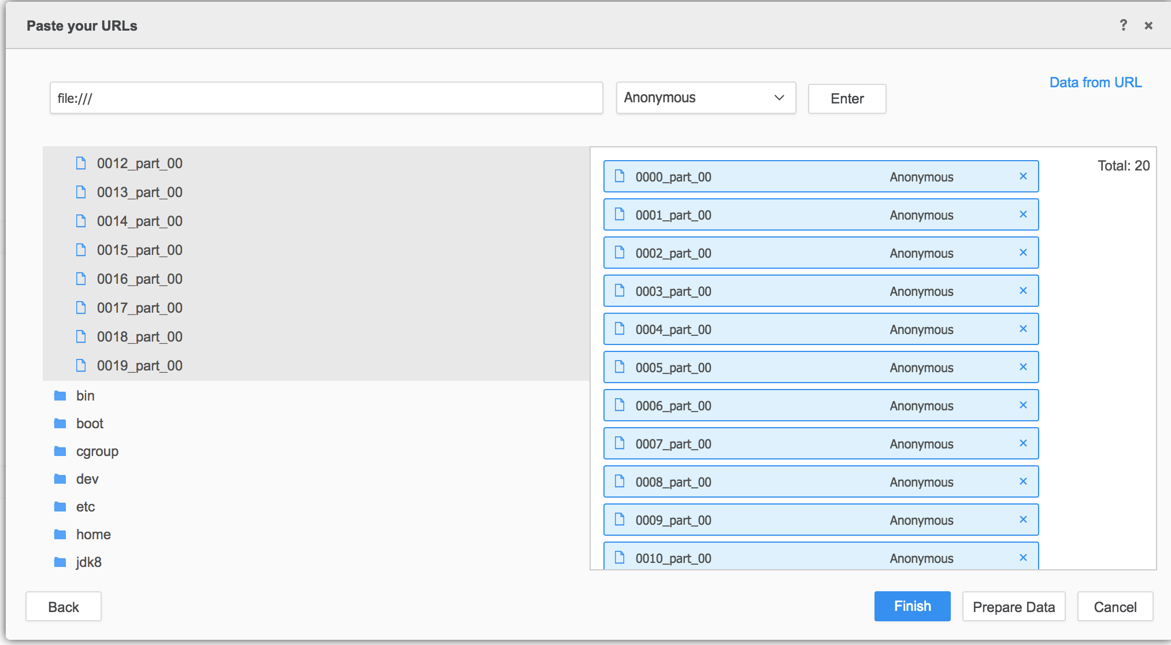The width and height of the screenshot is (1171, 645).
Task: Open the home folder in the tree
Action: click(x=93, y=534)
